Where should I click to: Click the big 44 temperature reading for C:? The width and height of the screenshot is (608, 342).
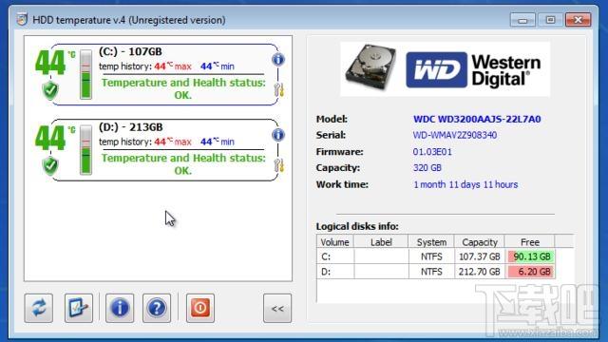(x=50, y=63)
